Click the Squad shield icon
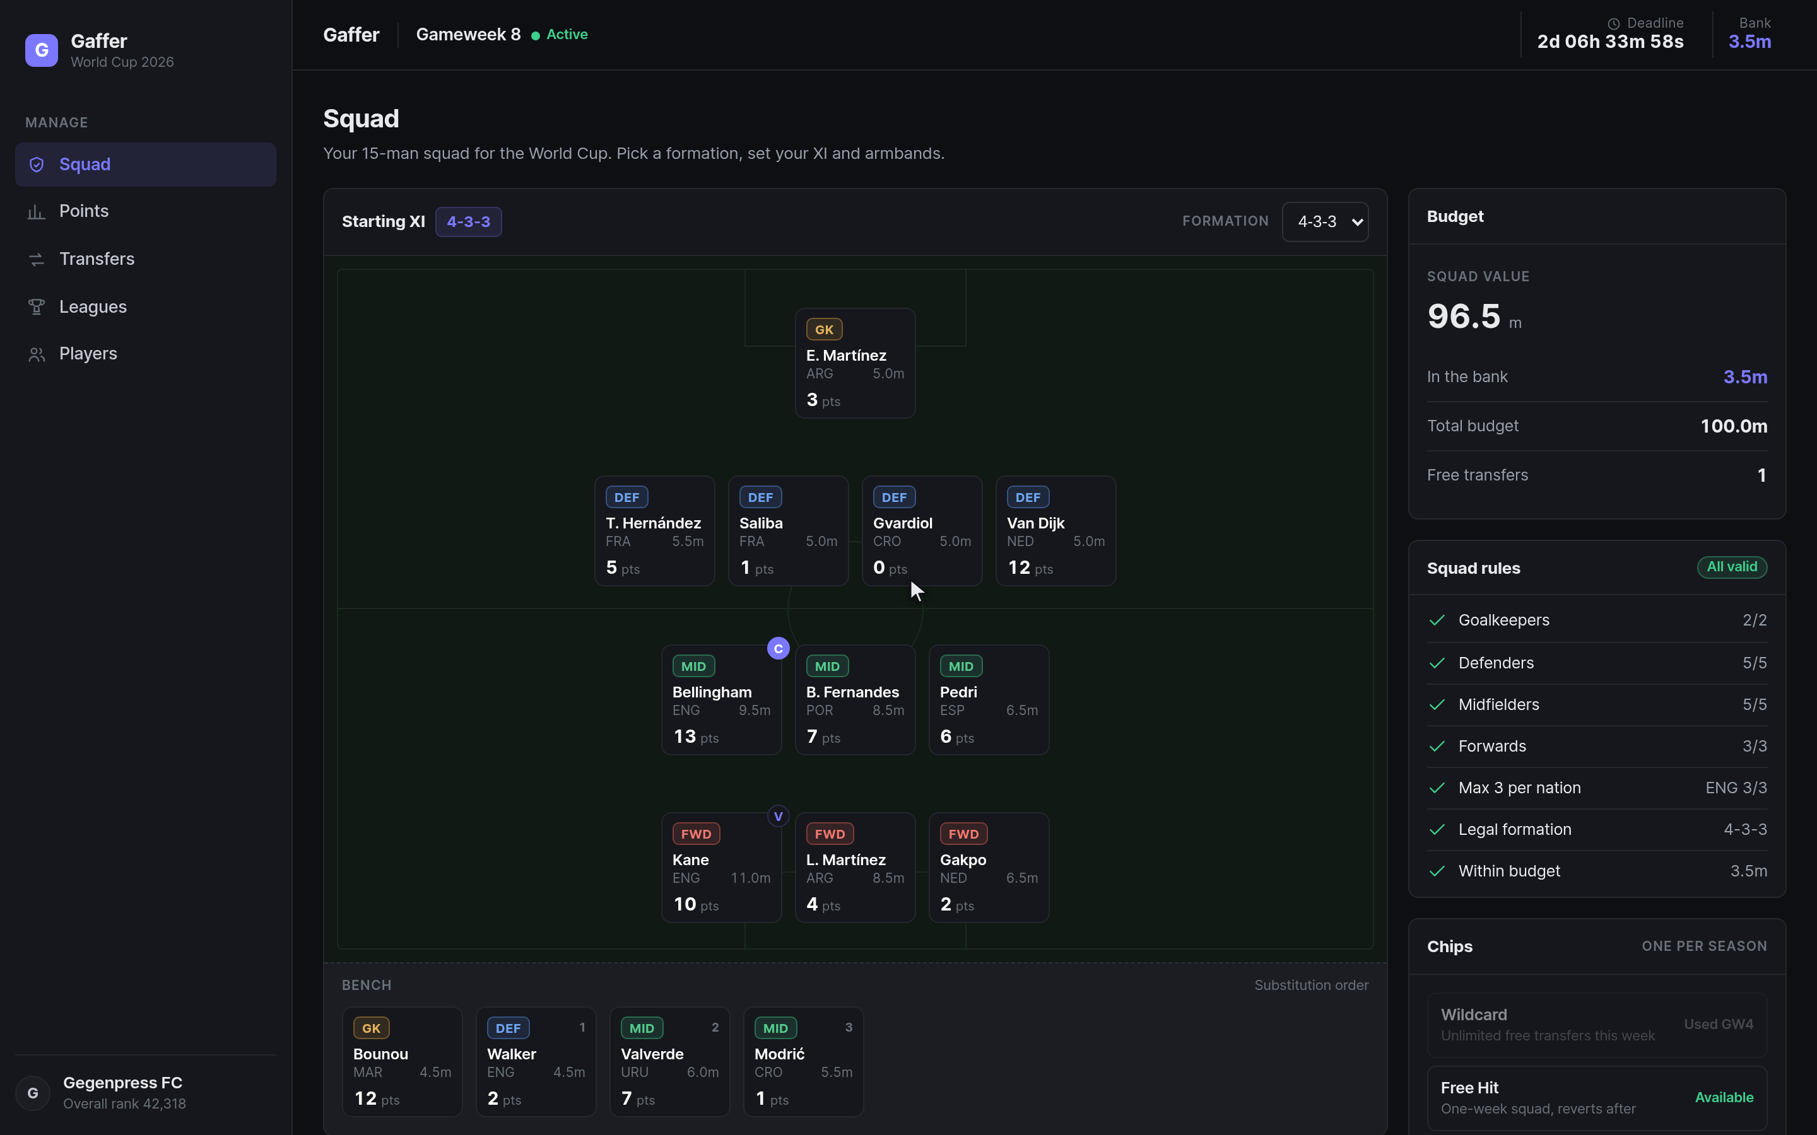Image resolution: width=1817 pixels, height=1135 pixels. tap(36, 165)
